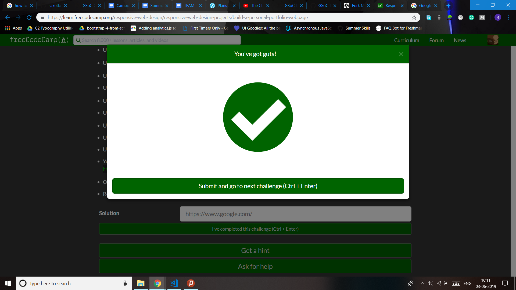This screenshot has width=516, height=290.
Task: Open the freeCodeCamp user avatar menu
Action: click(x=493, y=40)
